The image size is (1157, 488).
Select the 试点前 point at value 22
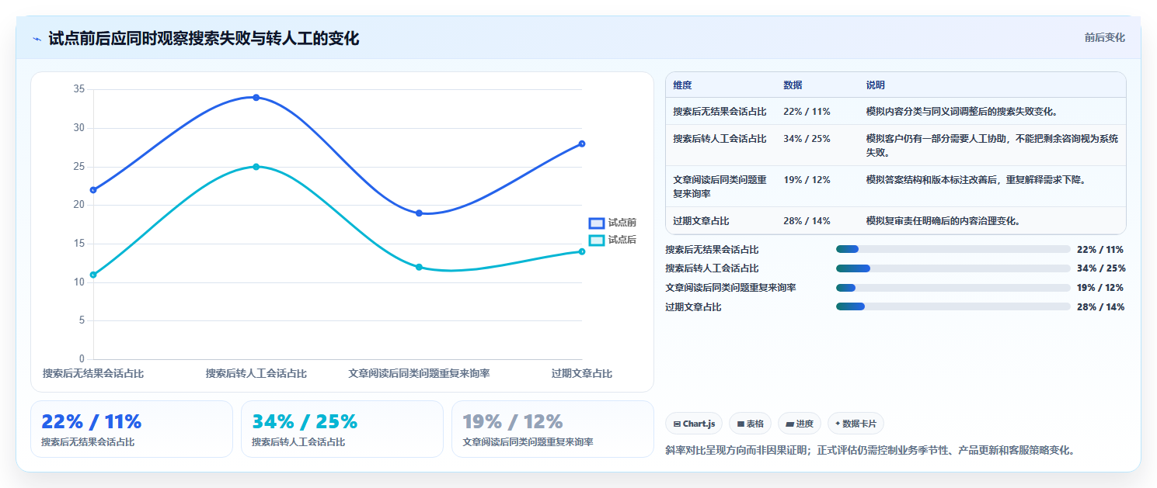[93, 190]
